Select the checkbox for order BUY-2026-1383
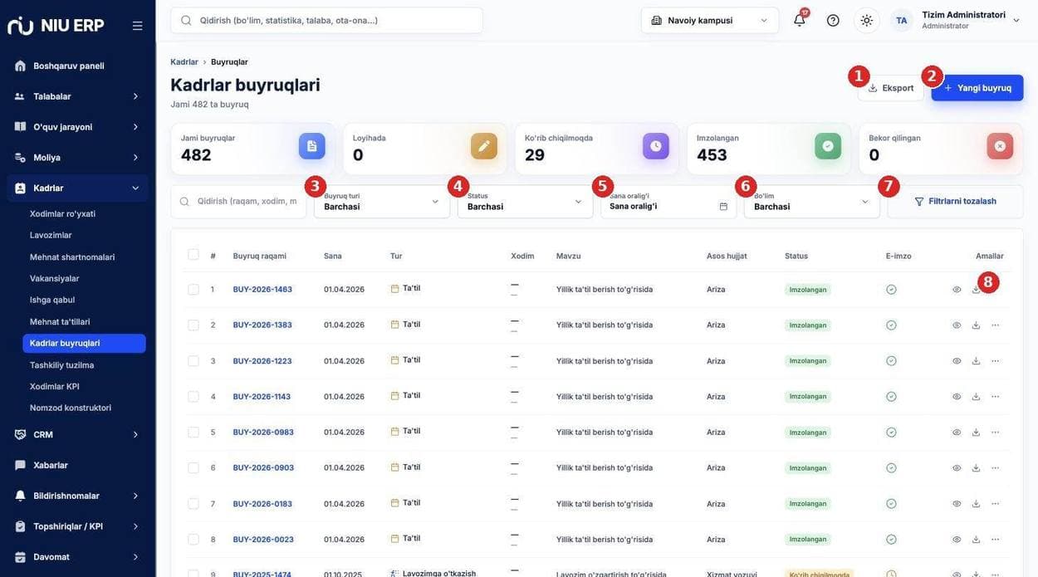The height and width of the screenshot is (577, 1038). tap(193, 325)
